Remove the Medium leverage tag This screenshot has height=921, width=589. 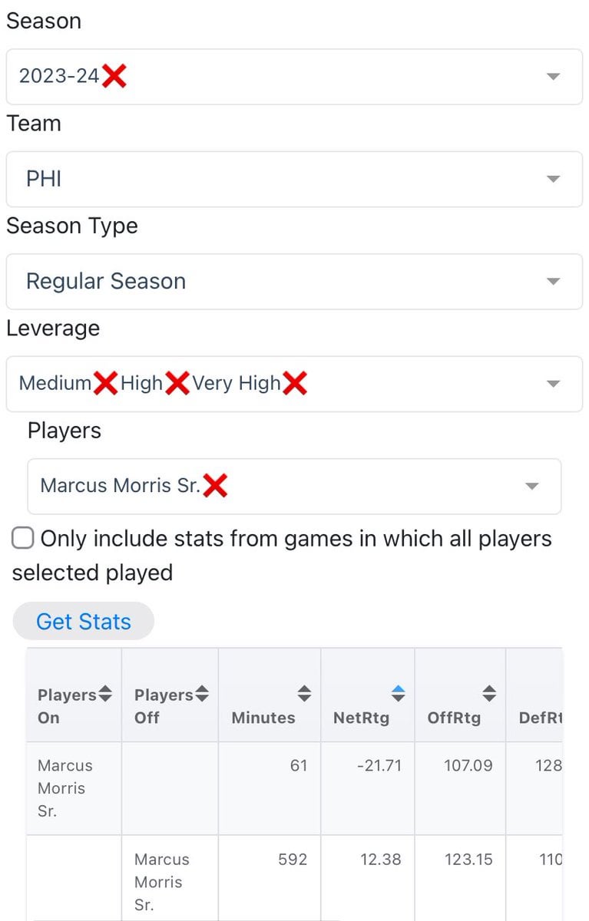[x=105, y=383]
